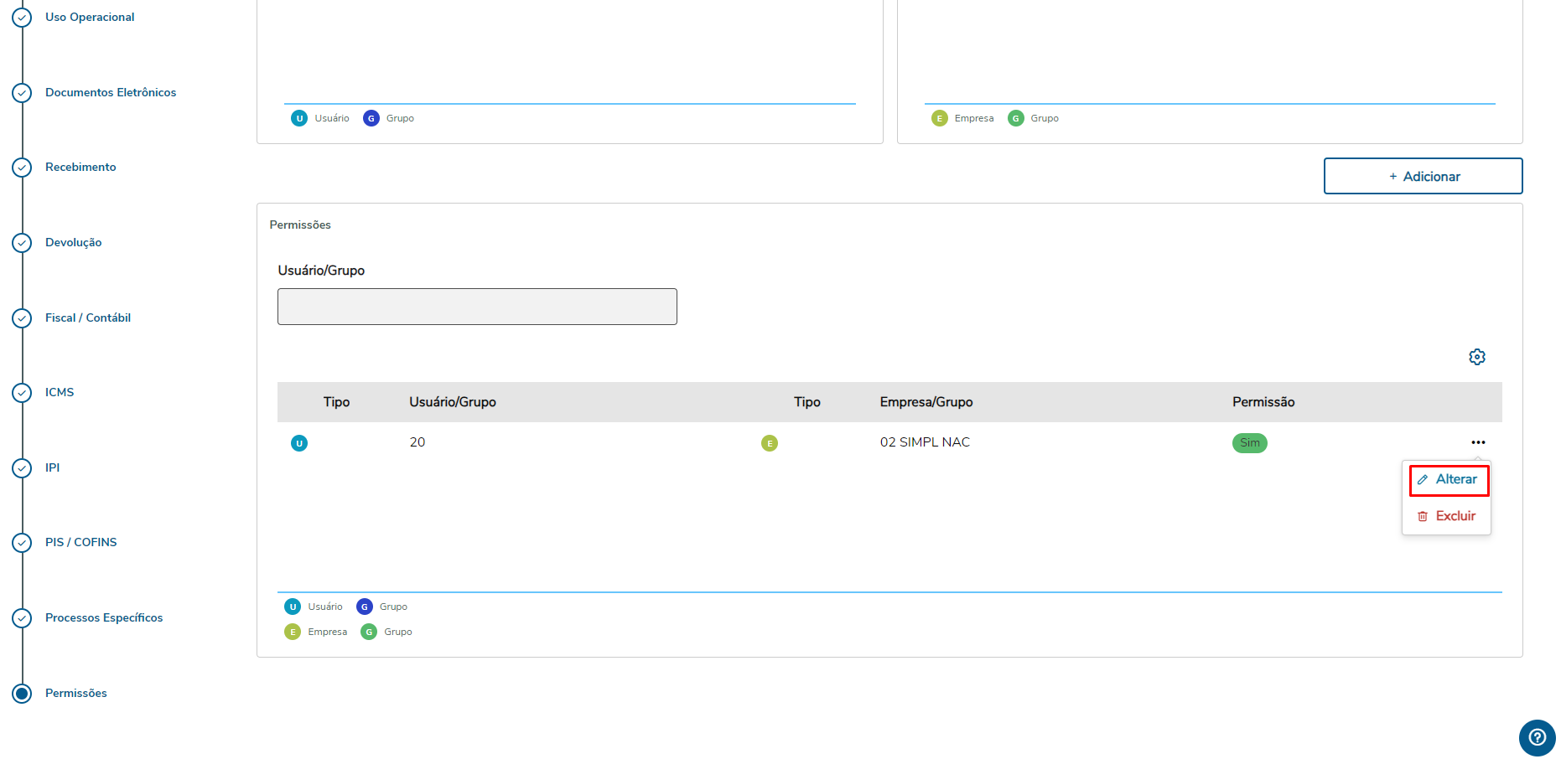Click the user type U icon in row
Image resolution: width=1561 pixels, height=759 pixels.
click(299, 443)
